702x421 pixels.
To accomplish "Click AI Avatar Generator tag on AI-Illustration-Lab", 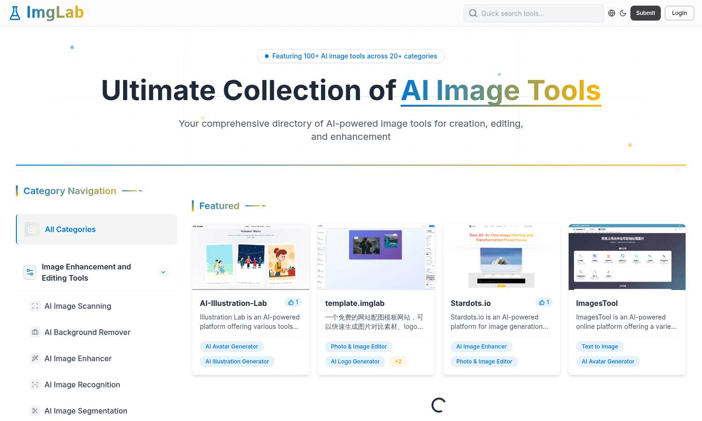I will (x=232, y=347).
